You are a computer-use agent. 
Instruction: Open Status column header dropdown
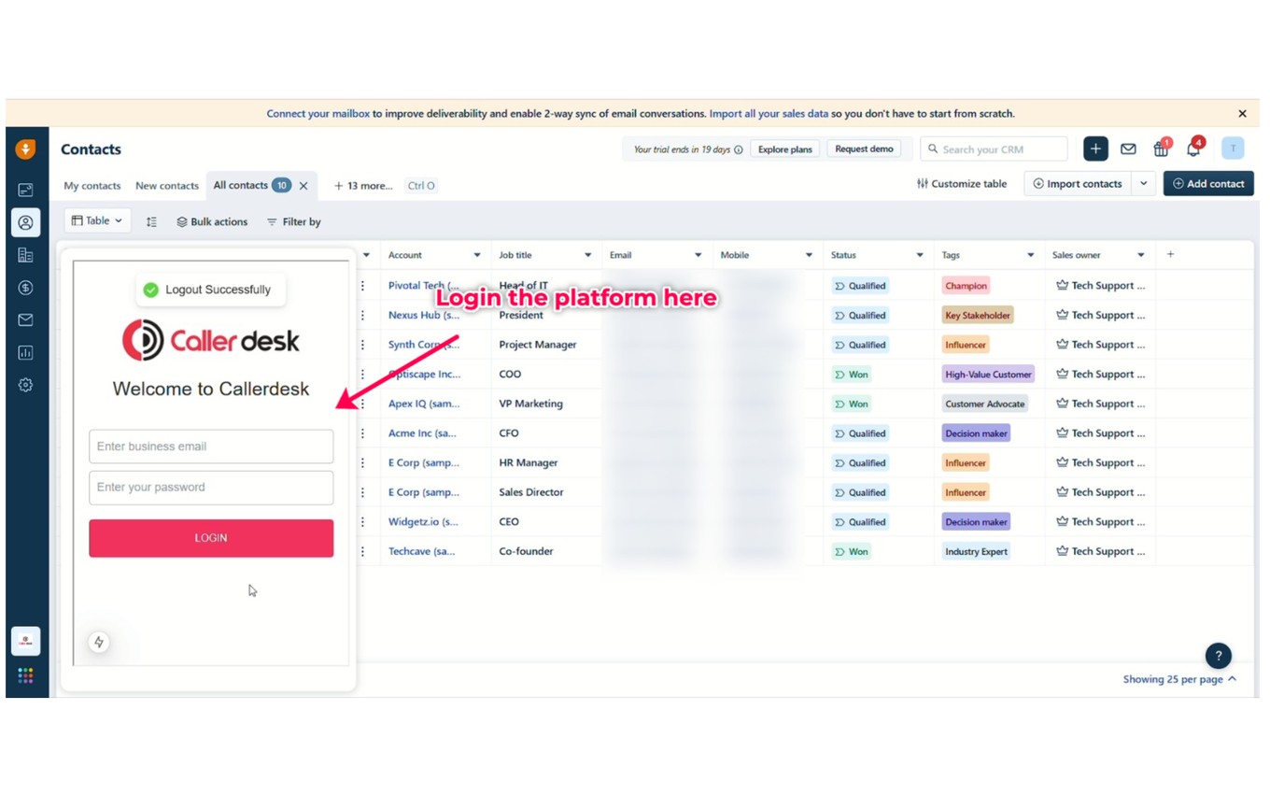pos(920,255)
